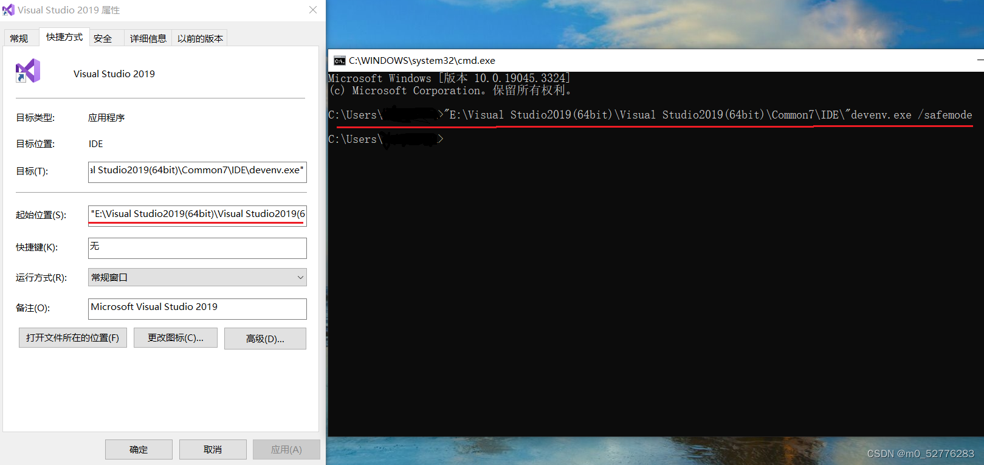The image size is (984, 465).
Task: Click 更改图标(C)... button
Action: coord(176,338)
